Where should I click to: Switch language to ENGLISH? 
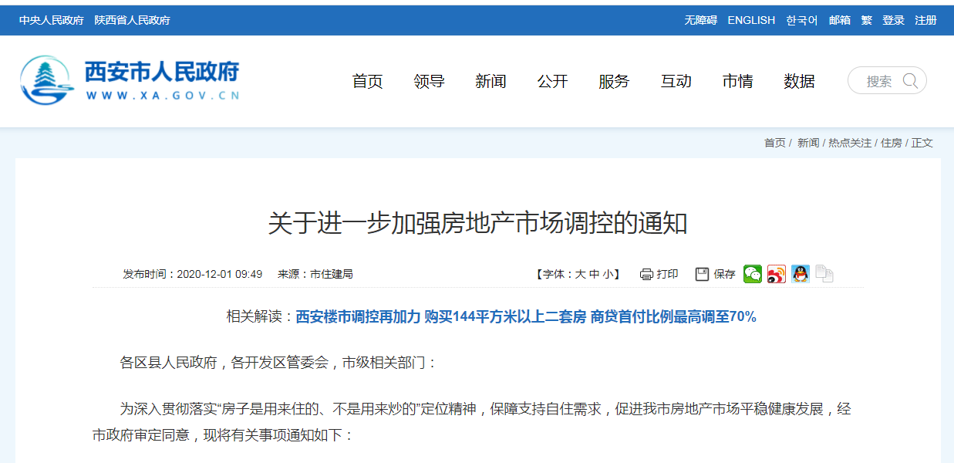(751, 20)
